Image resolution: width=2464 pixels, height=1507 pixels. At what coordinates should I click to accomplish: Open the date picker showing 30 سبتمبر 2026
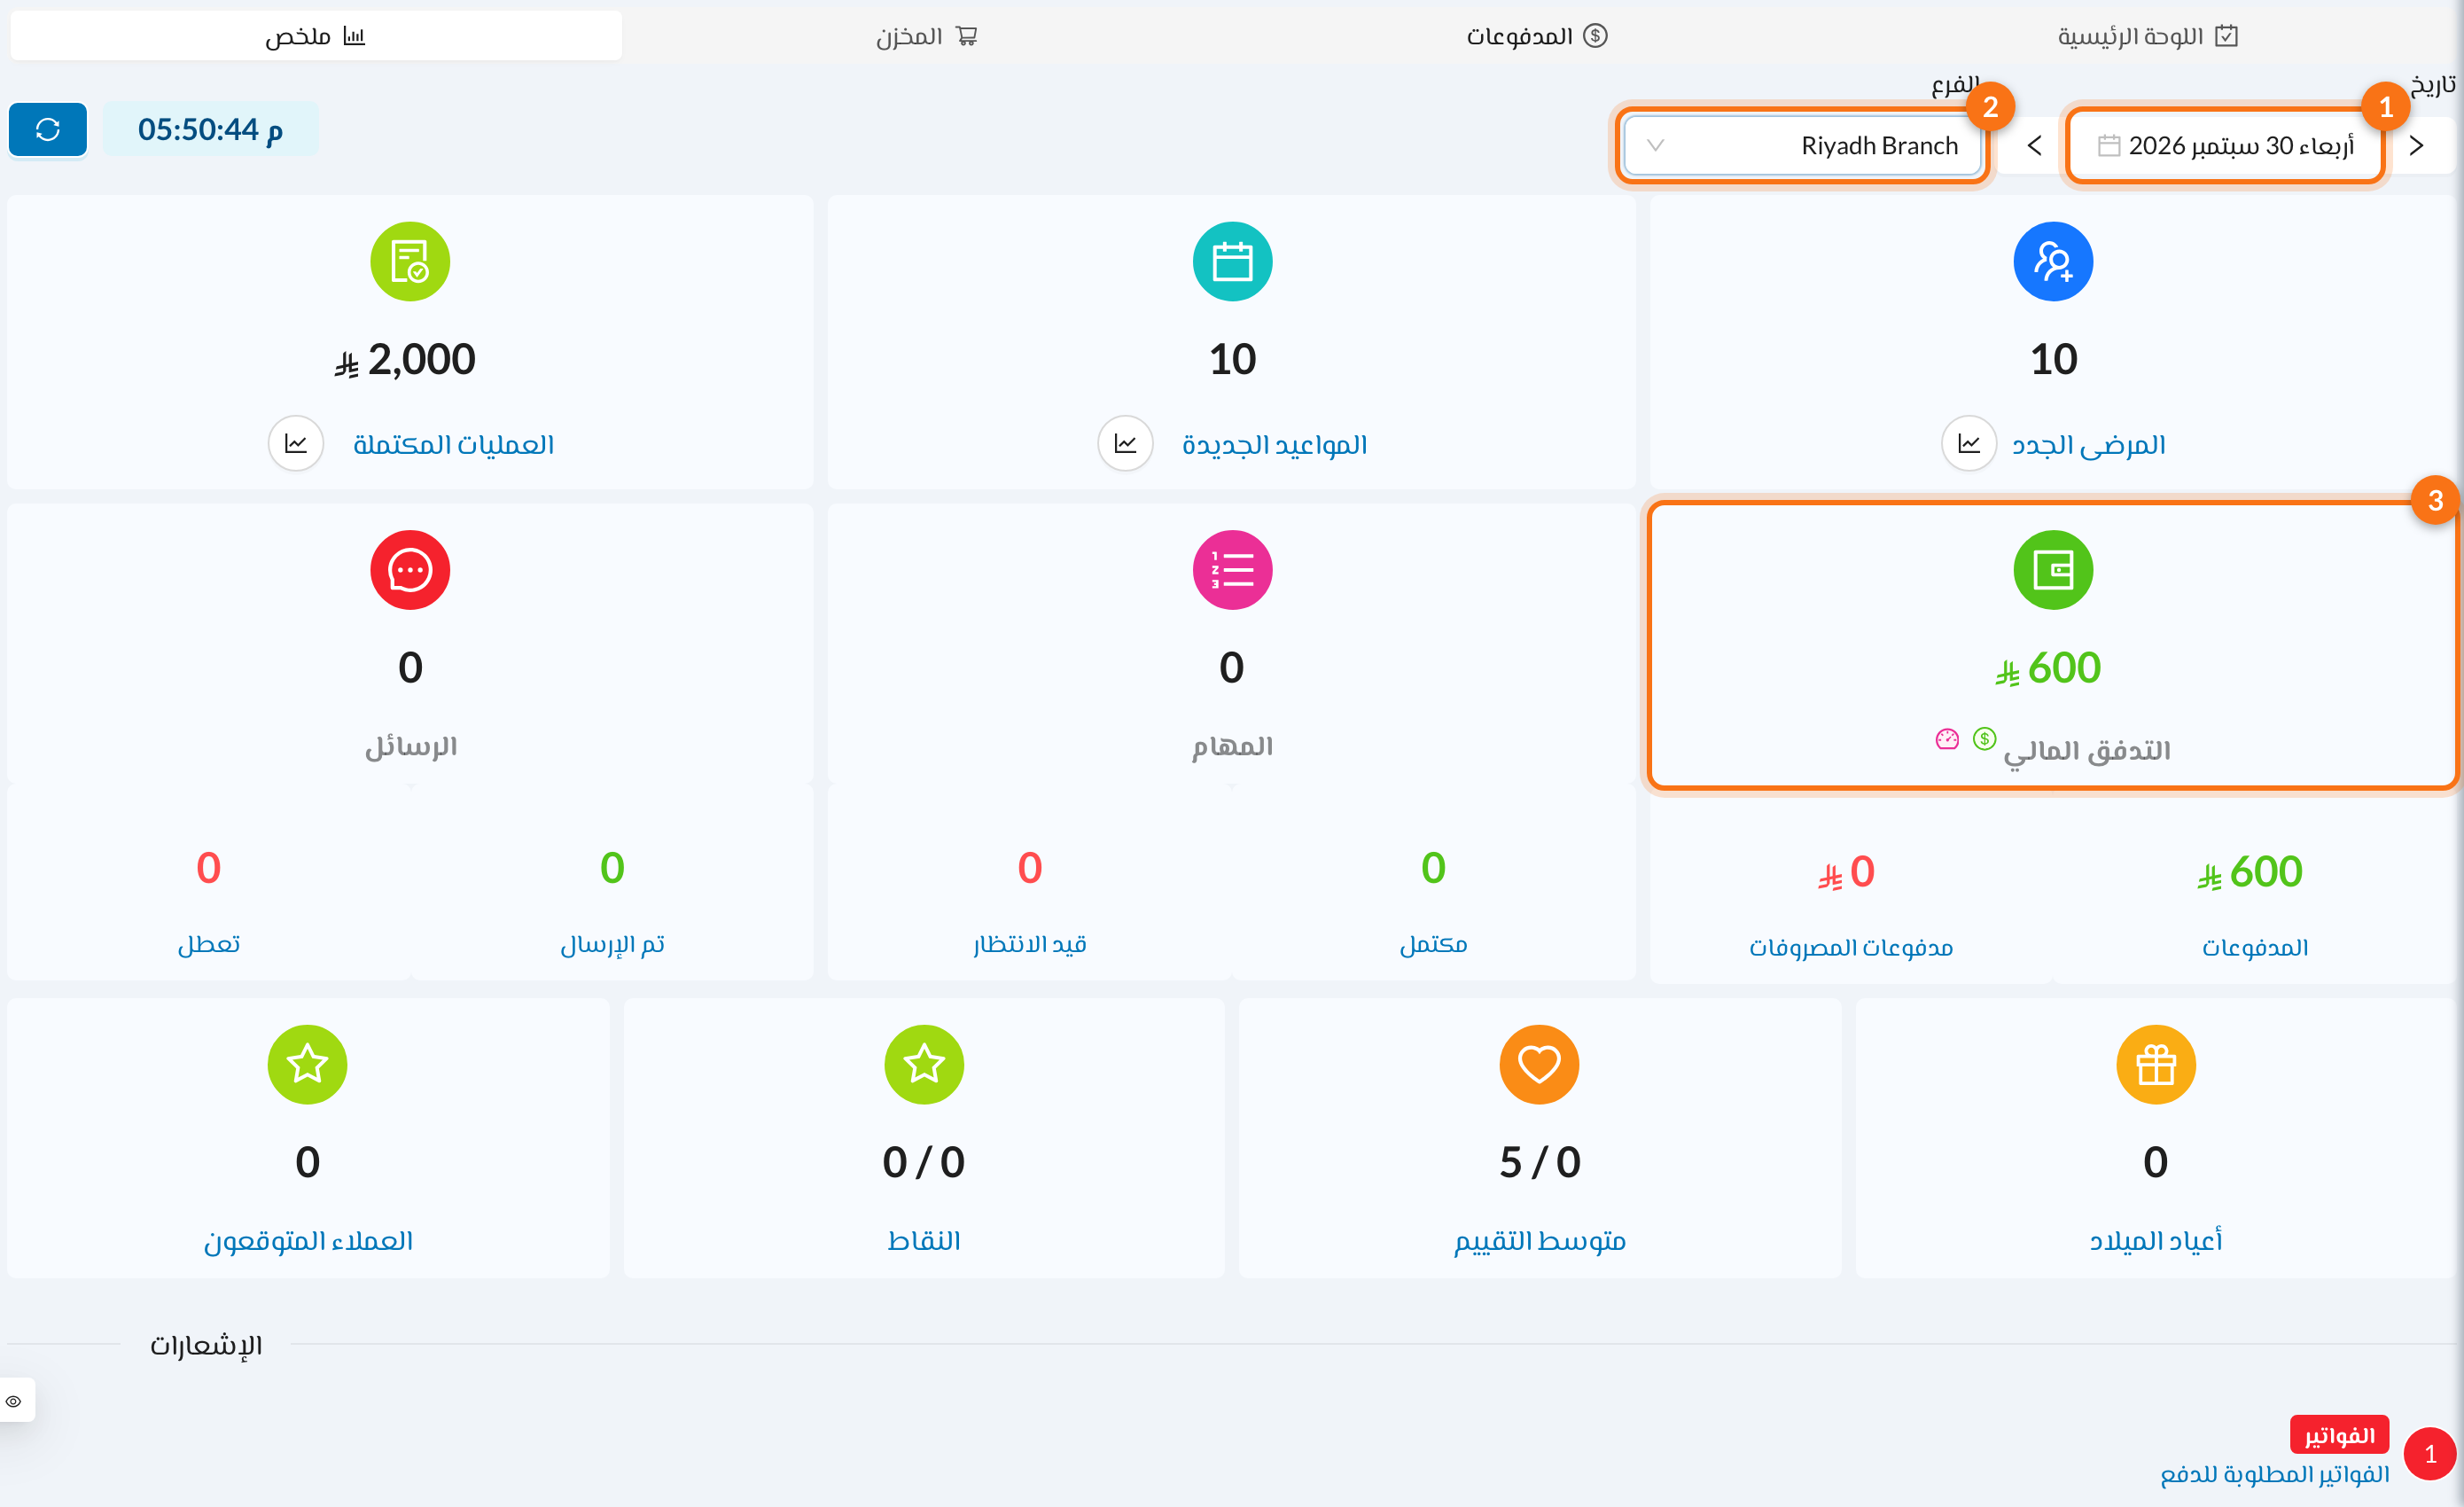[x=2226, y=146]
